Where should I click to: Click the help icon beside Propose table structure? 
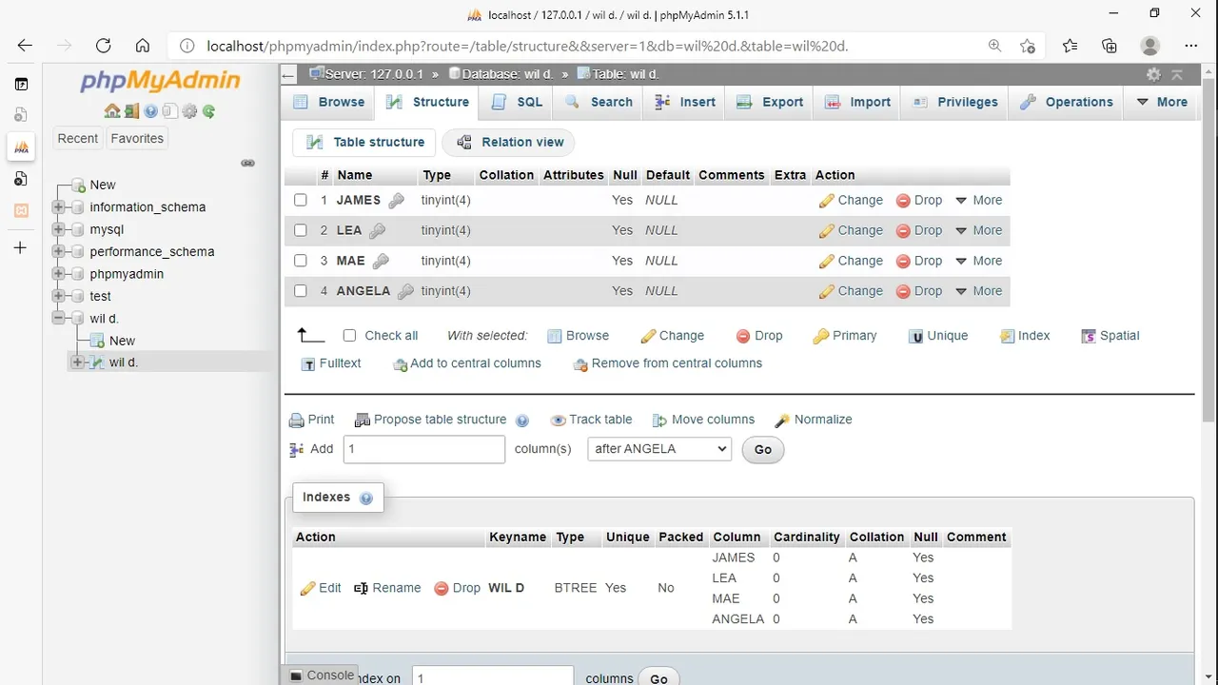tap(521, 421)
